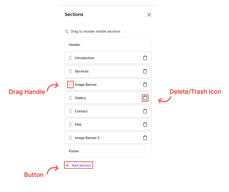Select the Image Banner drag handle
This screenshot has height=192, width=229.
click(70, 85)
